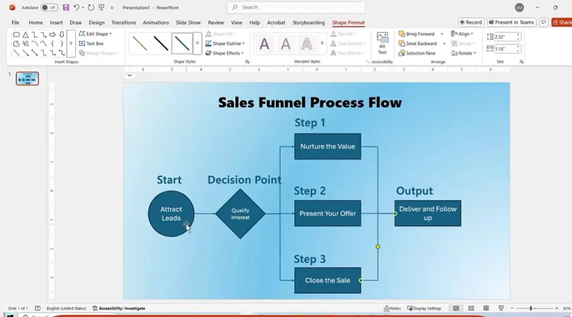
Task: Open the Transitions tab
Action: [124, 23]
